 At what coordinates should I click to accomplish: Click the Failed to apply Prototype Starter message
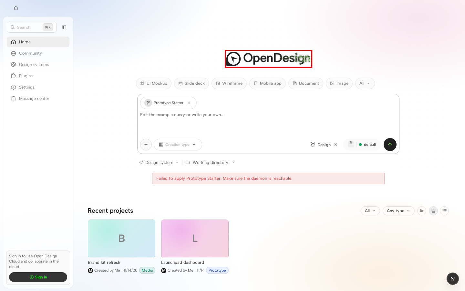pyautogui.click(x=268, y=178)
